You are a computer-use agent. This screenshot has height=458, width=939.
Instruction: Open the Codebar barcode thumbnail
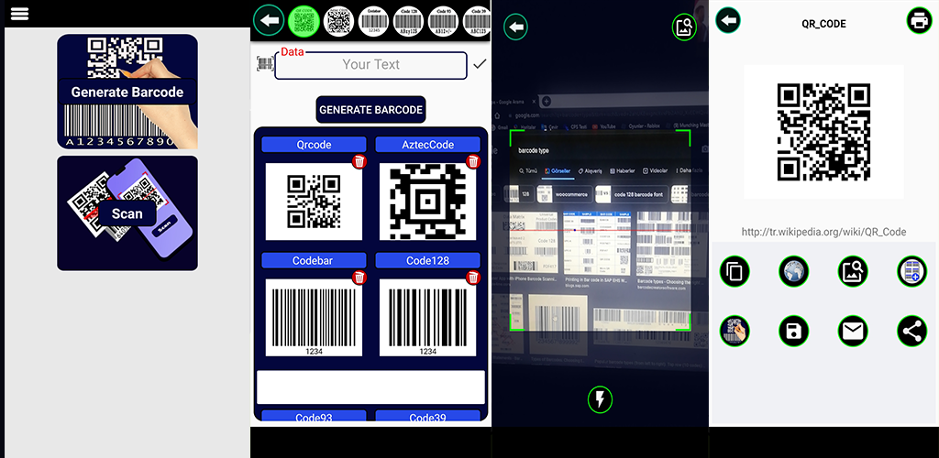pyautogui.click(x=314, y=318)
